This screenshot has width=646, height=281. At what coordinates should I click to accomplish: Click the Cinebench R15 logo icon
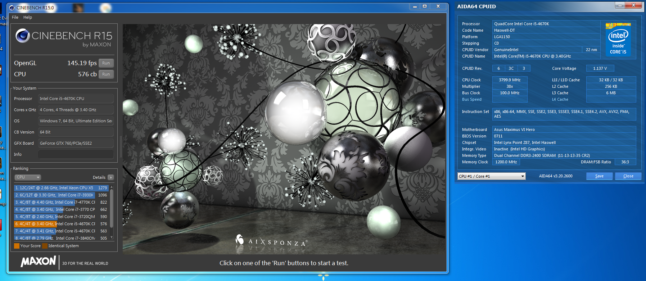(23, 36)
